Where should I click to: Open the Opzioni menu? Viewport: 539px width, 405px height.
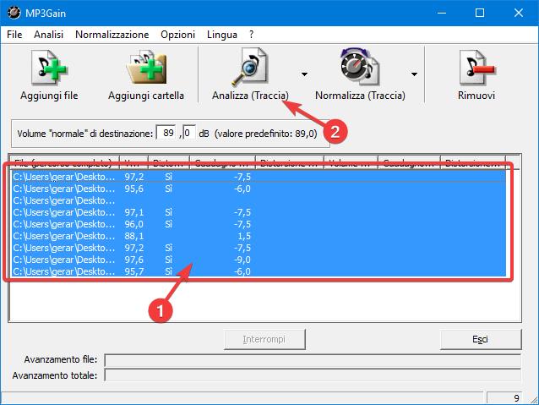click(x=177, y=35)
